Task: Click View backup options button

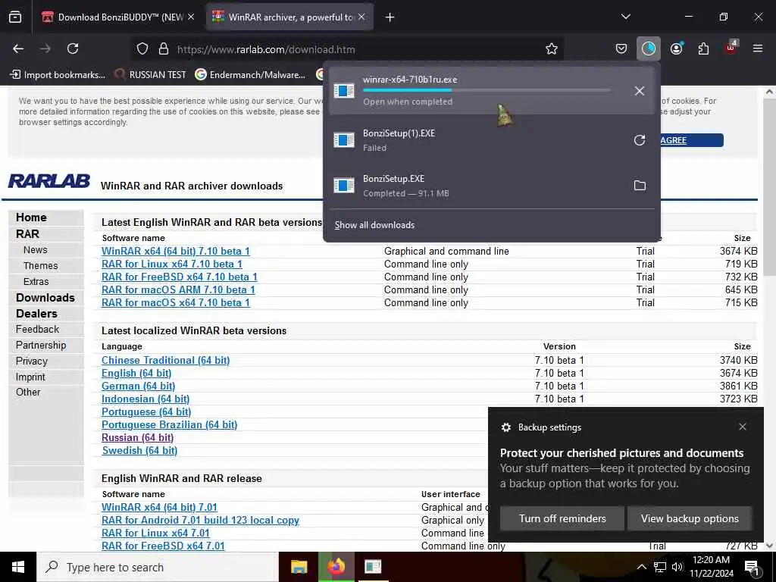Action: 690,518
